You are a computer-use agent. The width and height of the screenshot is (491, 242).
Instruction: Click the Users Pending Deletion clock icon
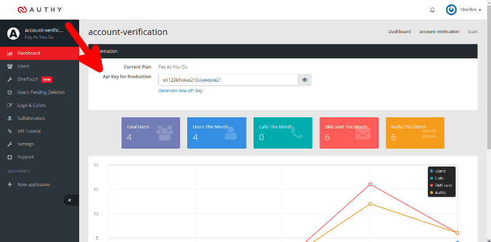[x=10, y=92]
